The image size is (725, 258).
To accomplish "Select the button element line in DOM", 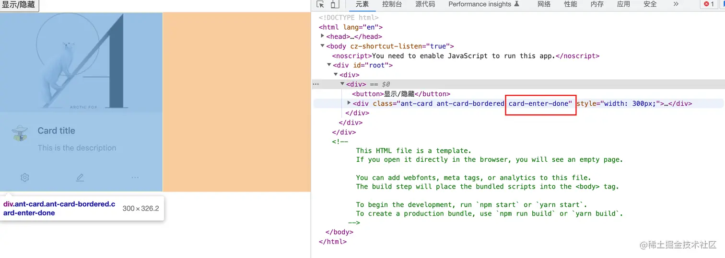I will (401, 94).
